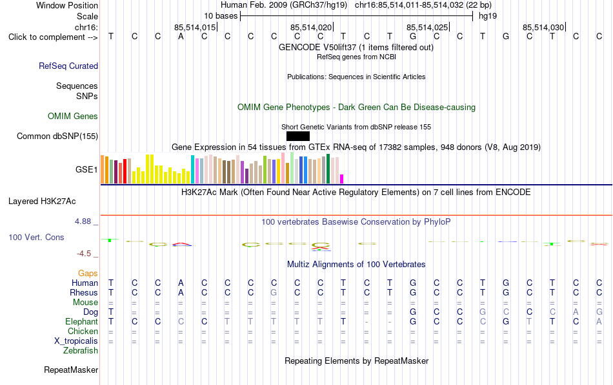Click Multiz Alignments of 100 Vertebrates title
The width and height of the screenshot is (613, 385).
[x=356, y=265]
